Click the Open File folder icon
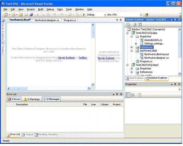 tap(21, 15)
